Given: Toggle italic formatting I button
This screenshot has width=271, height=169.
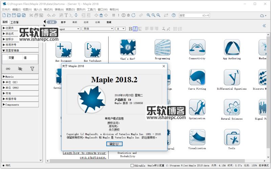Looking at the screenshot, I should pos(135,29).
